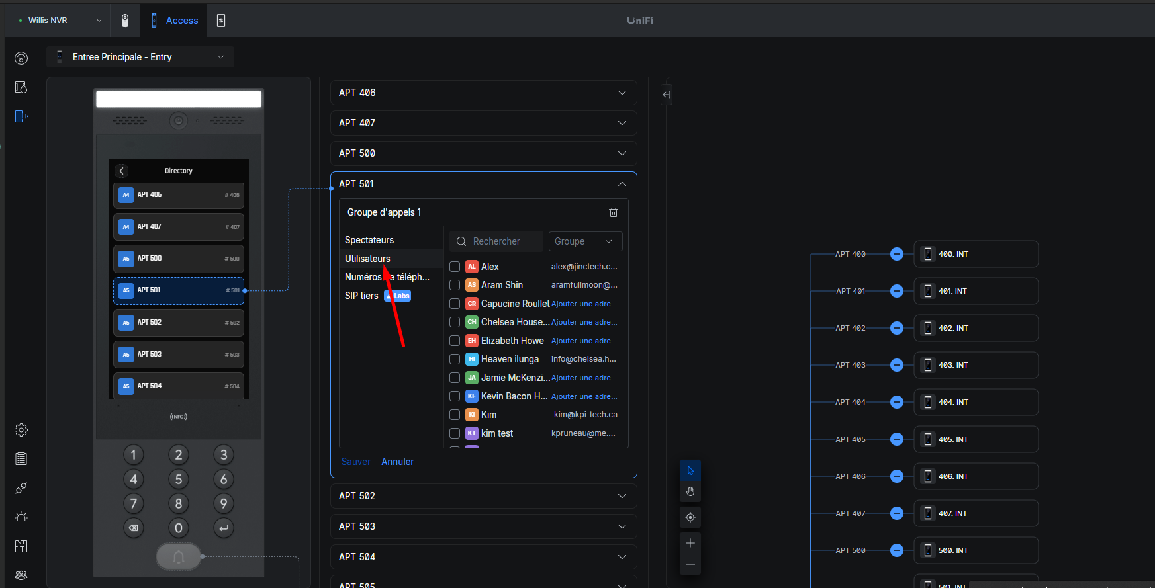This screenshot has height=588, width=1155.
Task: Expand the APT 406 section
Action: click(484, 93)
